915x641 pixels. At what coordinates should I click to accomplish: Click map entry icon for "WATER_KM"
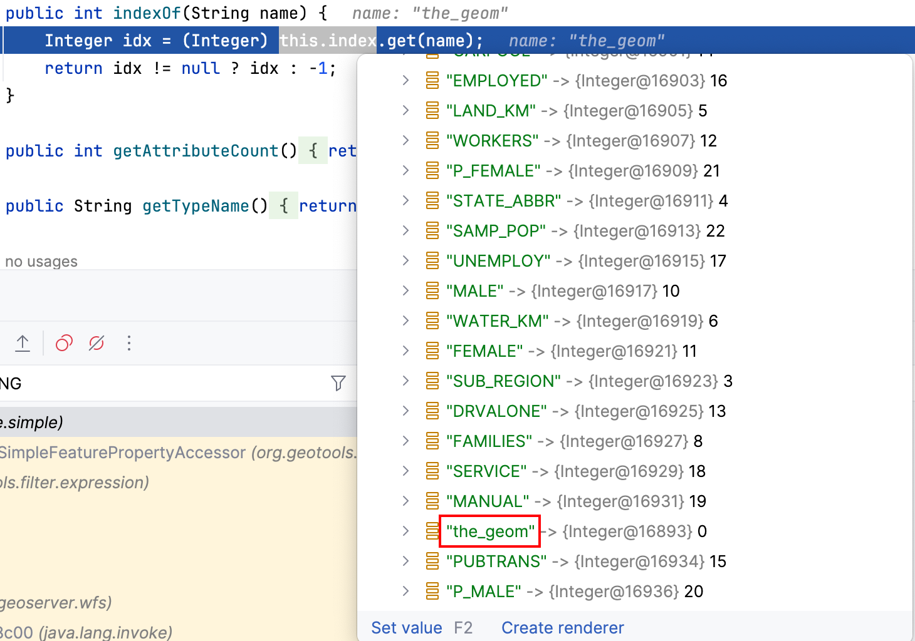432,321
